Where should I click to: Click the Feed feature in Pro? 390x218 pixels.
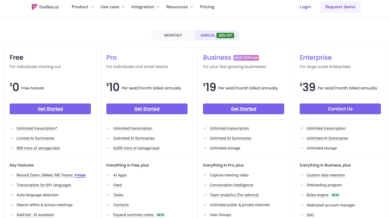[117, 185]
